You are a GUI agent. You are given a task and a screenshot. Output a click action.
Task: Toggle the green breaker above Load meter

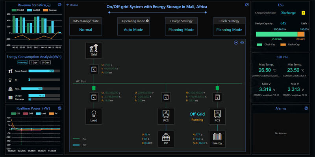point(94,88)
